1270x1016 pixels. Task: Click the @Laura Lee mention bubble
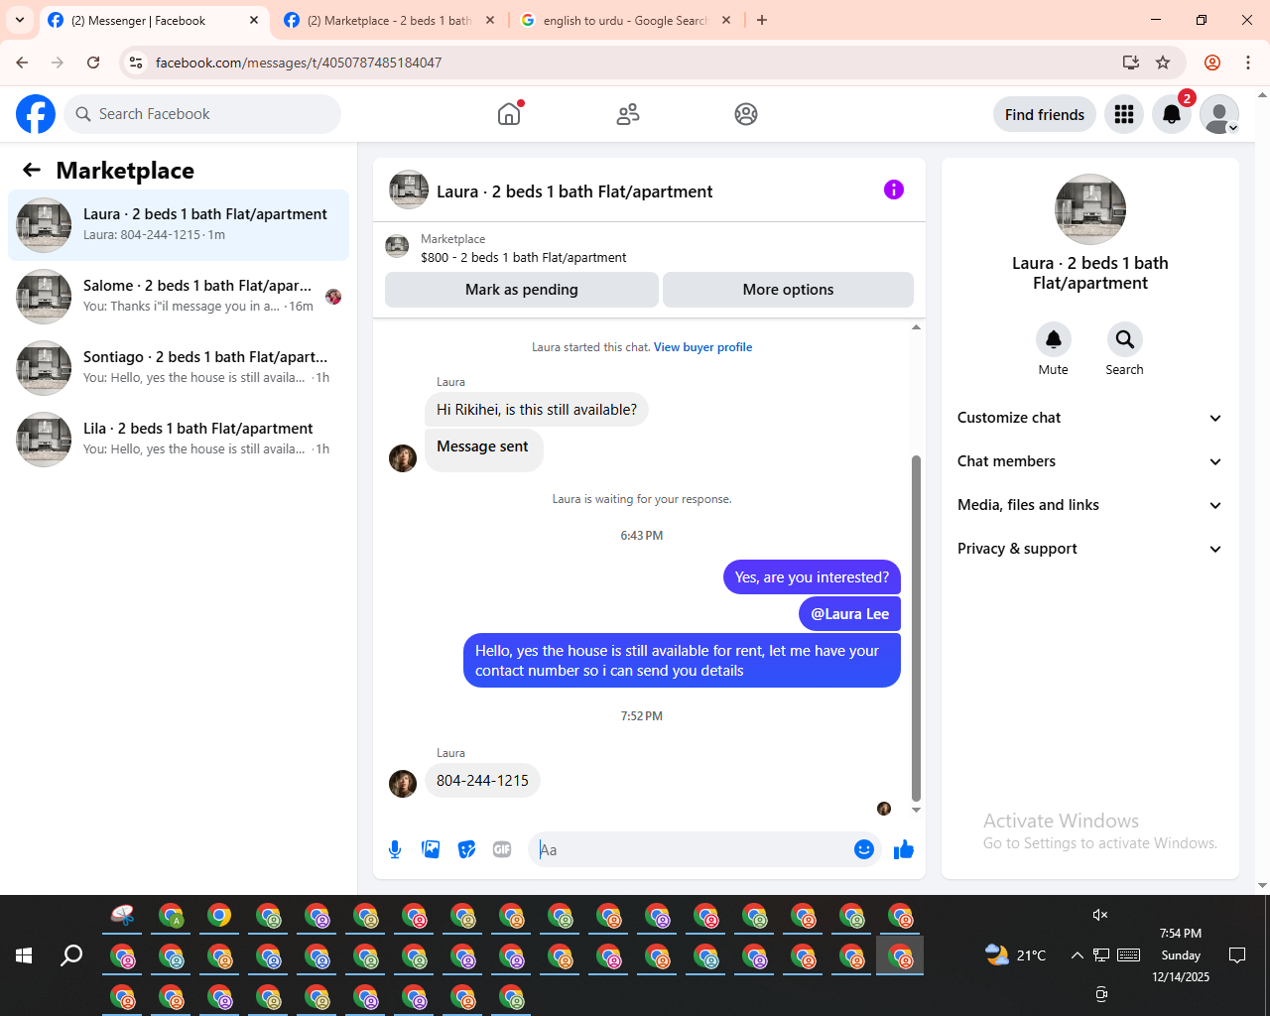click(849, 614)
